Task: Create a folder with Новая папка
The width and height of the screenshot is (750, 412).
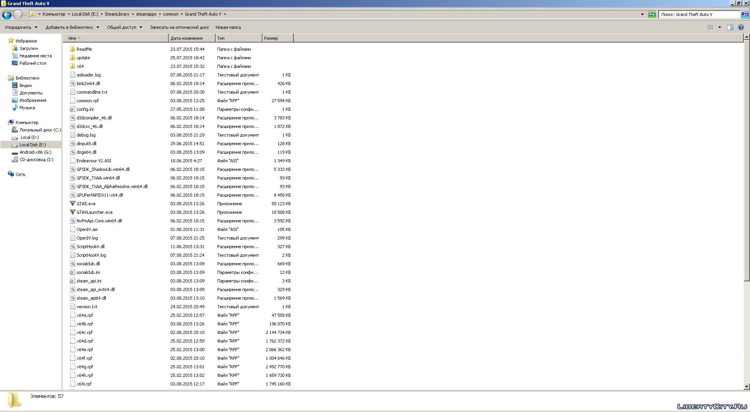Action: [x=228, y=27]
